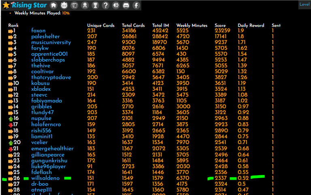Open player vcelier's profile
This screenshot has height=195, width=311.
[39, 142]
